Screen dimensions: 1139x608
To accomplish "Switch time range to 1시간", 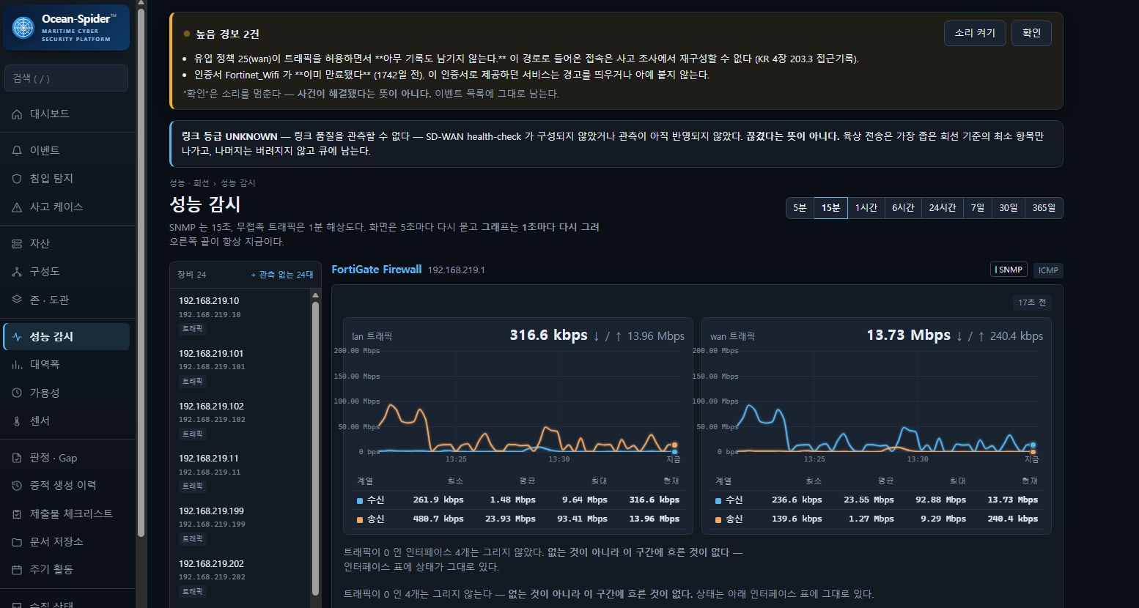I will pos(866,208).
